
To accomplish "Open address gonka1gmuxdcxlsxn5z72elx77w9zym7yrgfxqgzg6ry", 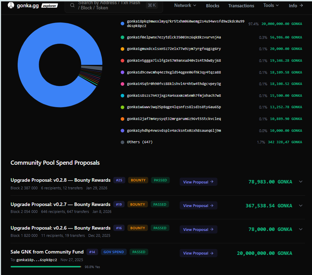I will 173,49.
